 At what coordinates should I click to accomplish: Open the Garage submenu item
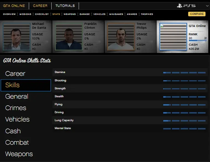(85, 14)
